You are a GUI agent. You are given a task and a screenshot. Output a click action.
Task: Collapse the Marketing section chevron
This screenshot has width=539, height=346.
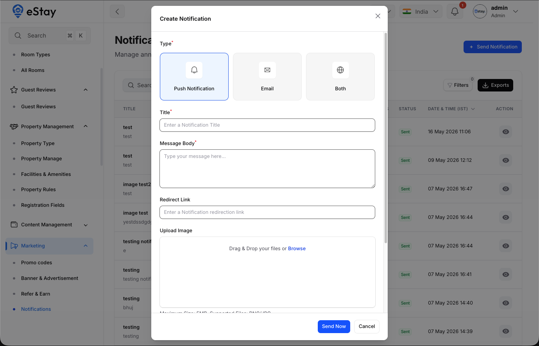(86, 246)
